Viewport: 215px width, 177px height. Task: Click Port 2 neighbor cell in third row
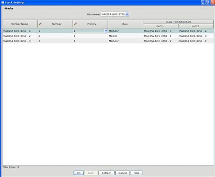point(196,41)
